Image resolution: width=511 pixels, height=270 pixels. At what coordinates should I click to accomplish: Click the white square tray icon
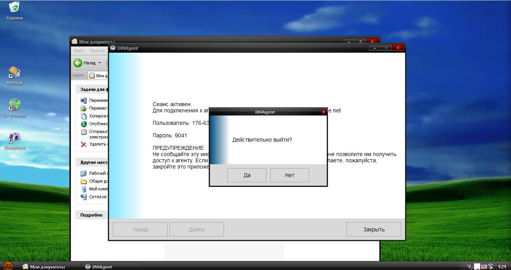pos(477,266)
